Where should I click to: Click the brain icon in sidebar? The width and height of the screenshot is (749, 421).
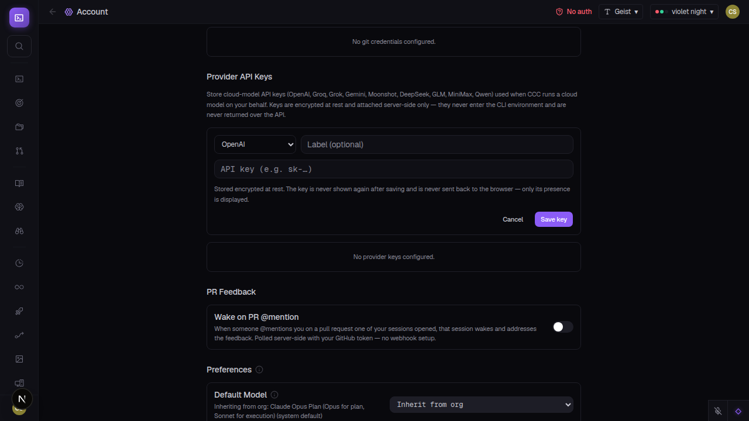(x=19, y=207)
